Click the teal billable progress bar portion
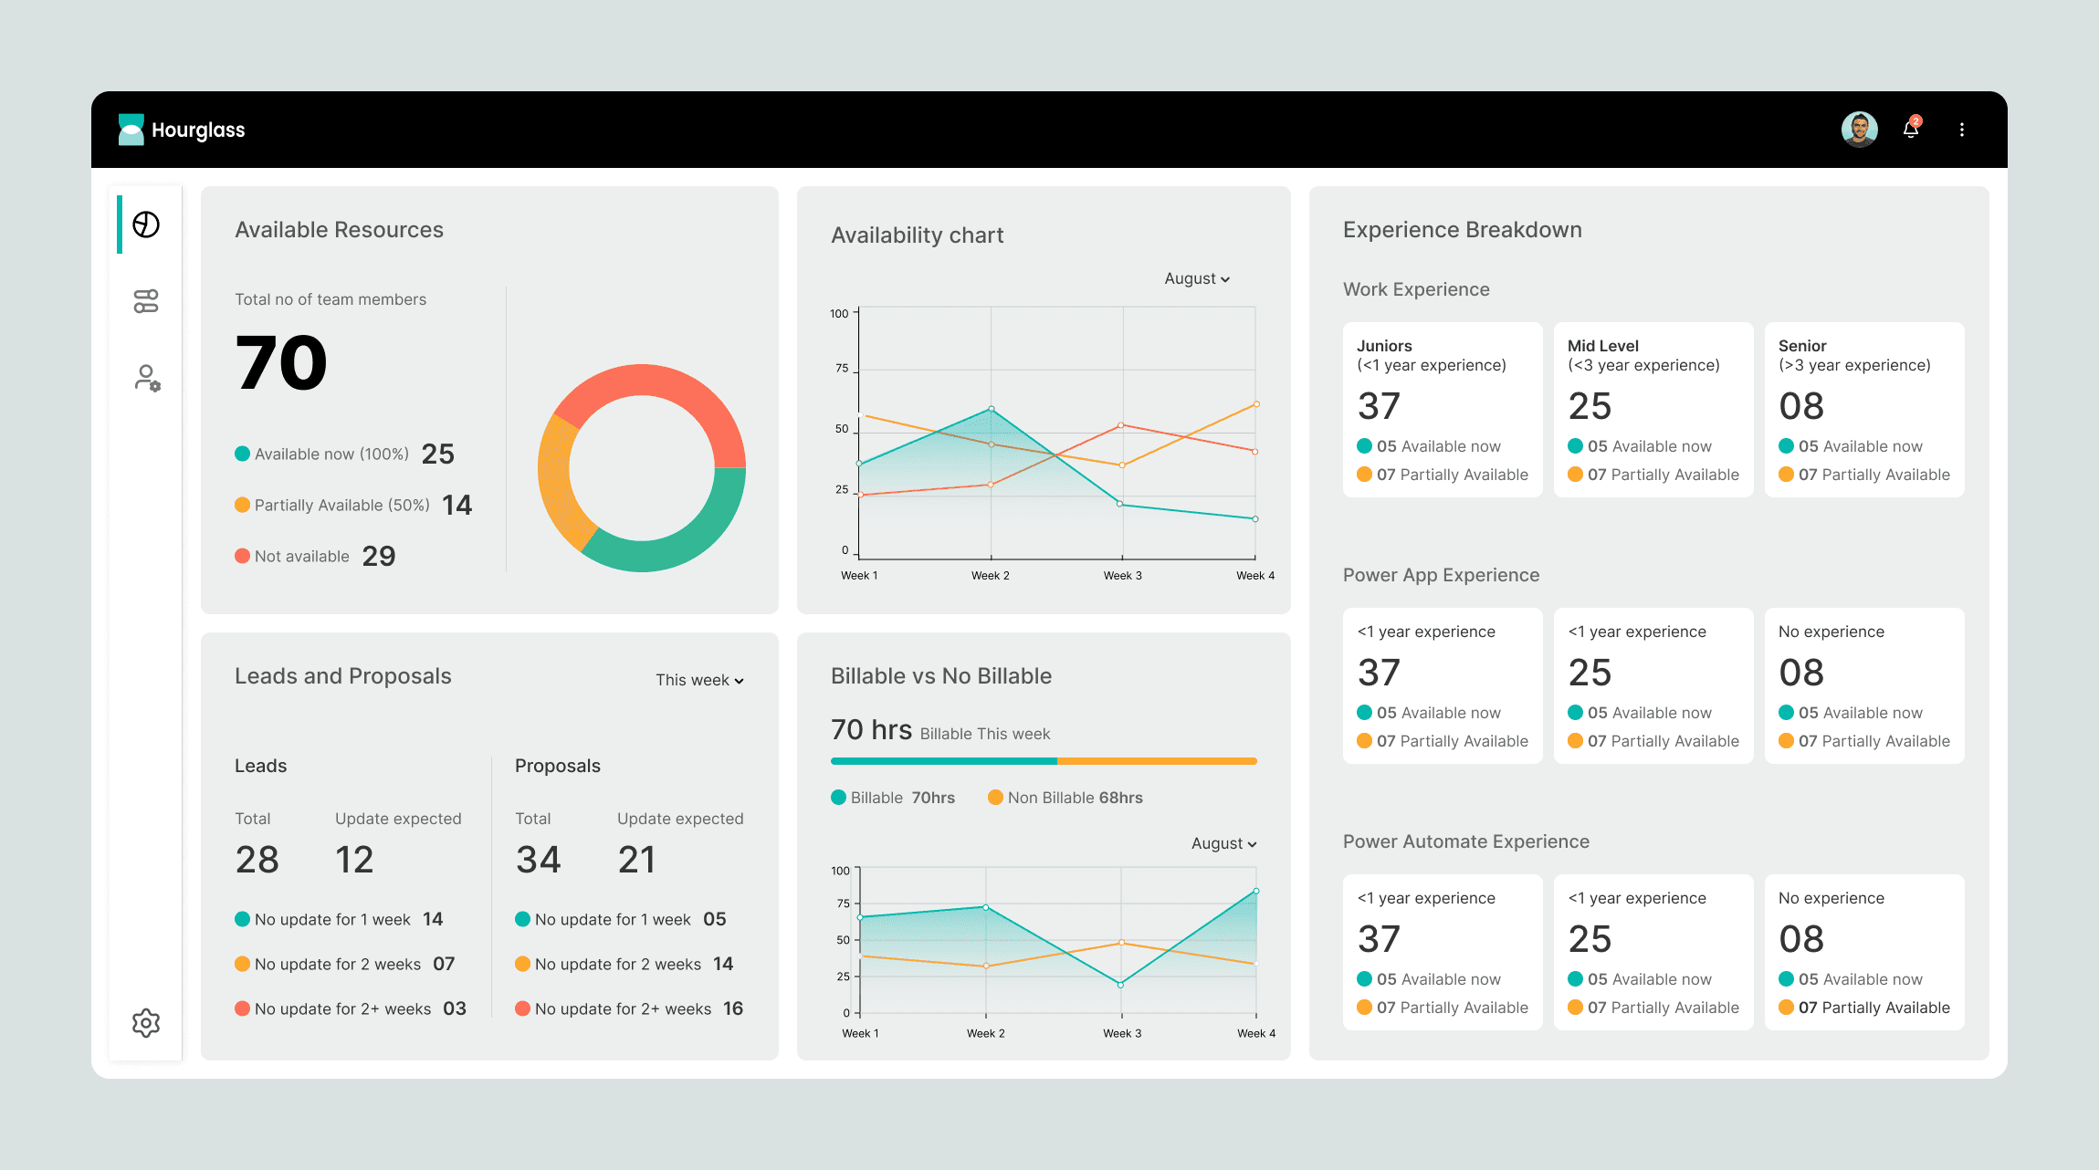The height and width of the screenshot is (1170, 2099). click(x=942, y=760)
